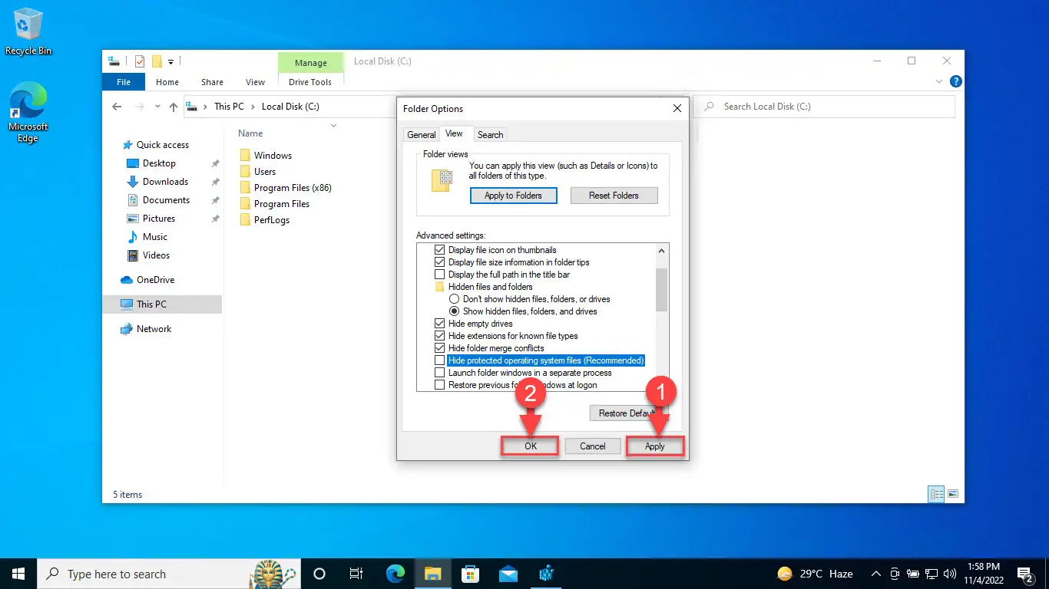
Task: Show hidden system tray icons chevron
Action: [876, 574]
